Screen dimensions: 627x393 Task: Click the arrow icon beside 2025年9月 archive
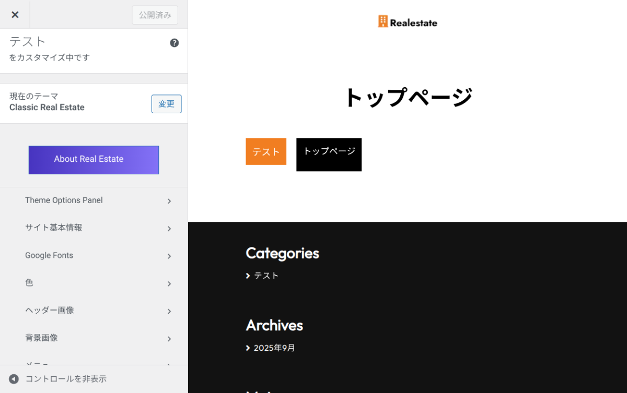tap(248, 348)
